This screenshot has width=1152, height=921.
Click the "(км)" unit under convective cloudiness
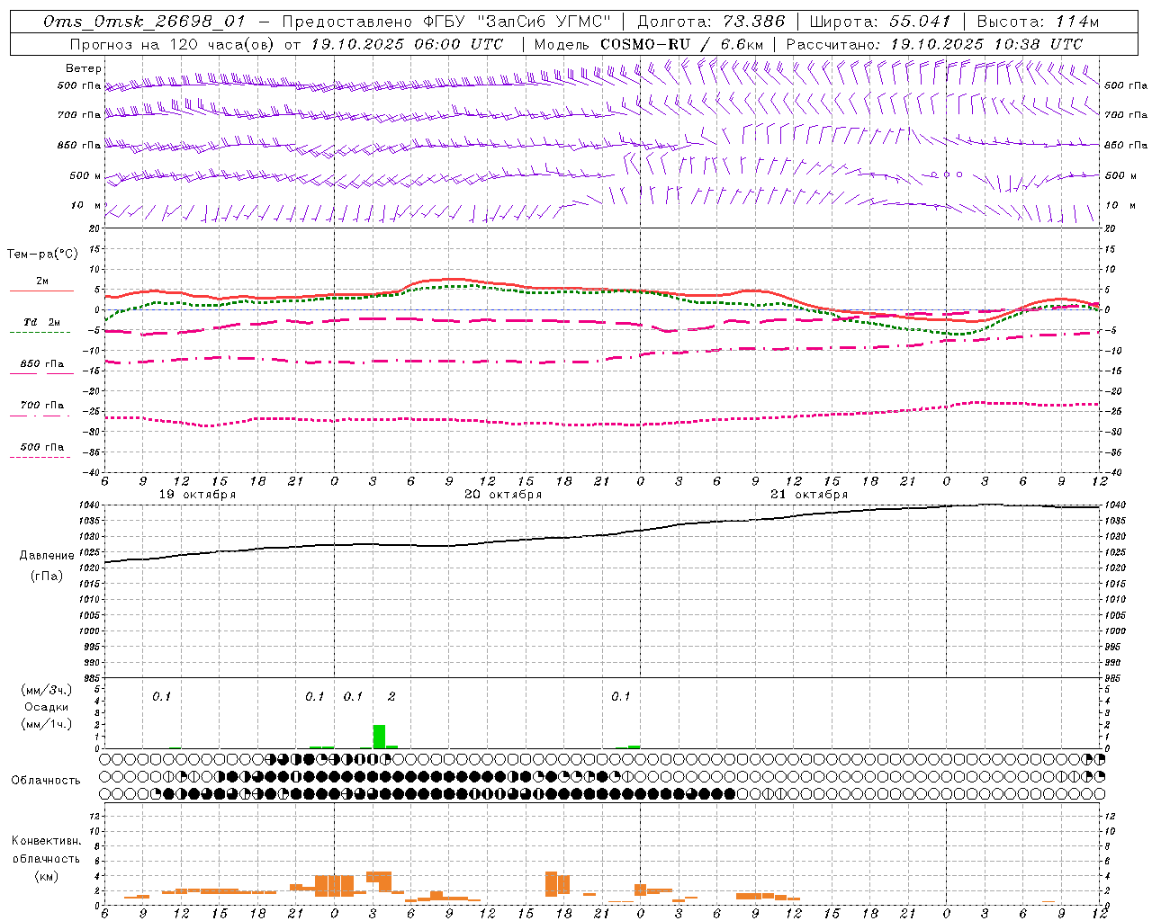[46, 876]
